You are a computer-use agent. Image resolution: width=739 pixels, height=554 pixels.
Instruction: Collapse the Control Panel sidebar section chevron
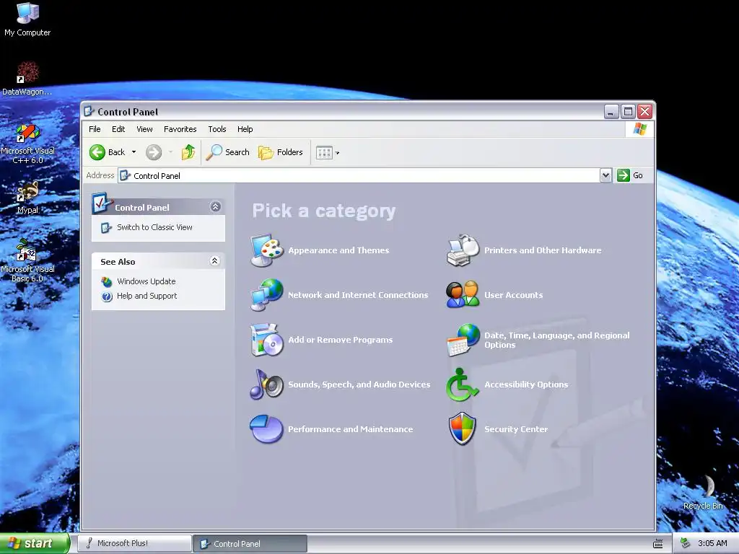click(215, 207)
